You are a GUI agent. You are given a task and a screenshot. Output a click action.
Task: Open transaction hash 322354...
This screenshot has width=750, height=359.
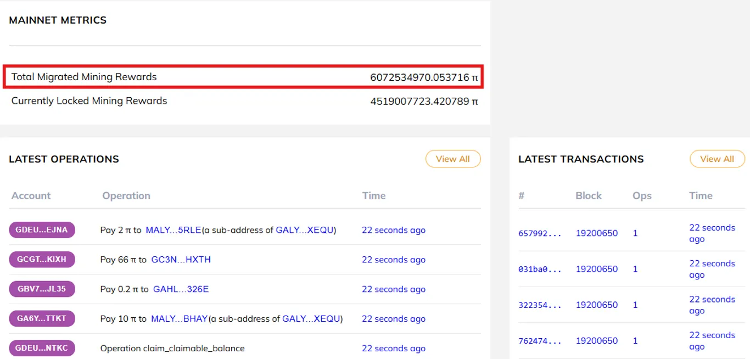point(540,305)
